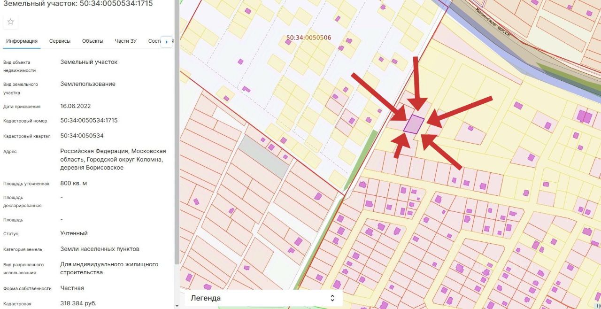Select the Части ЗУ tab
Viewport: 601px width, 309px height.
pos(125,41)
